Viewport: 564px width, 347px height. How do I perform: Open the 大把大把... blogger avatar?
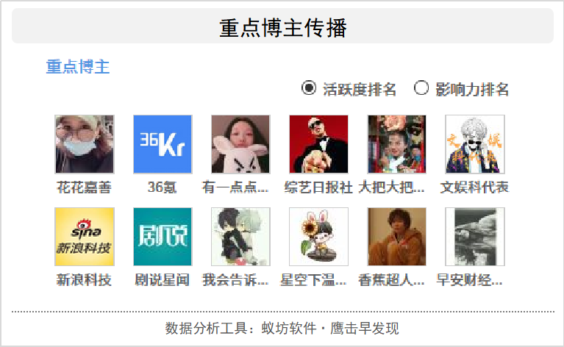pos(397,144)
